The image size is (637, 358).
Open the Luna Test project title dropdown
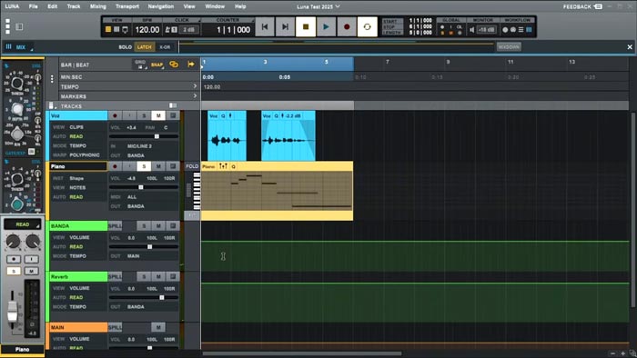318,6
